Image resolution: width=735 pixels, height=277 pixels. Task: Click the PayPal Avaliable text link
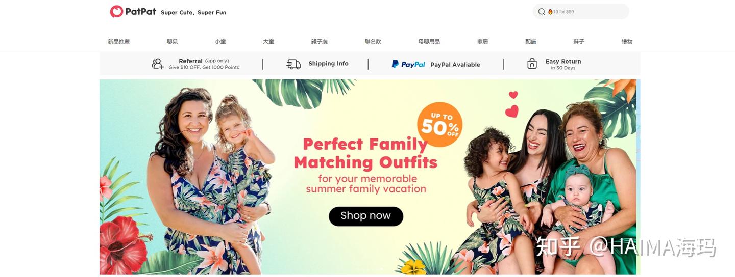455,65
